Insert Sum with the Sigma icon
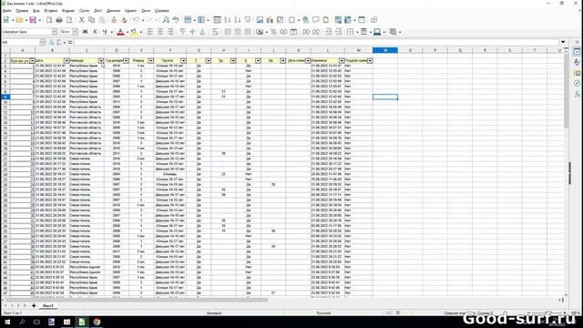This screenshot has width=583, height=328. 58,43
